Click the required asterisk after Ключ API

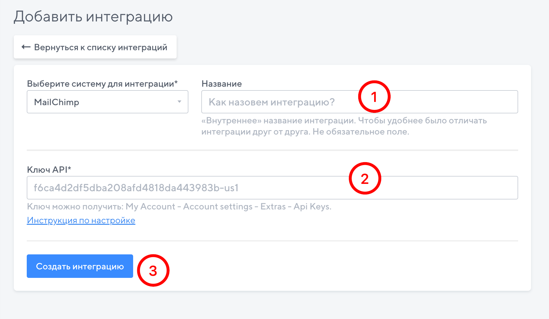click(x=70, y=168)
